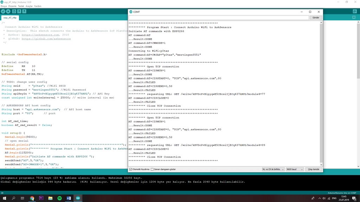Click the Verify sketch checkmark icon
The height and width of the screenshot is (202, 360).
pyautogui.click(x=3, y=12)
